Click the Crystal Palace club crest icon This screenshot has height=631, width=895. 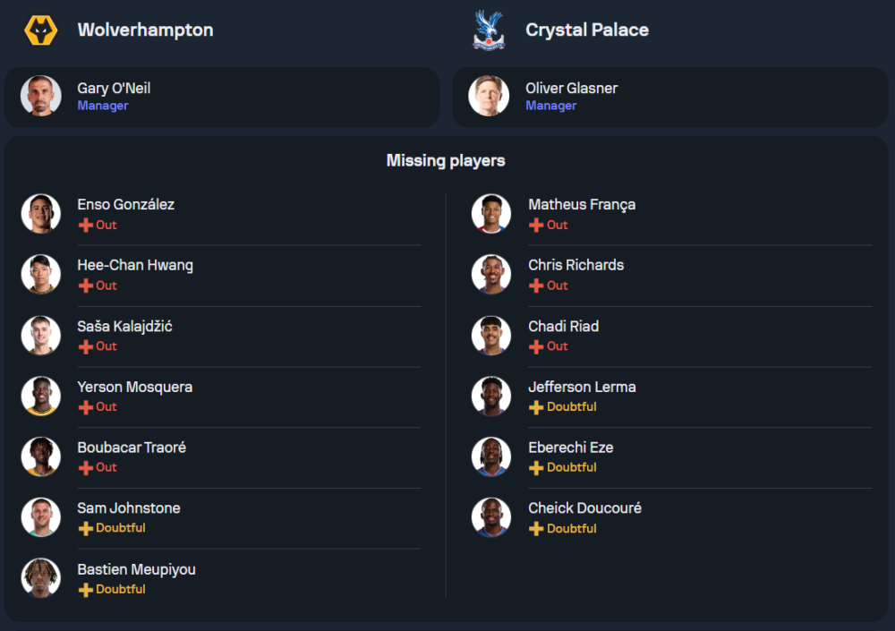(x=489, y=30)
